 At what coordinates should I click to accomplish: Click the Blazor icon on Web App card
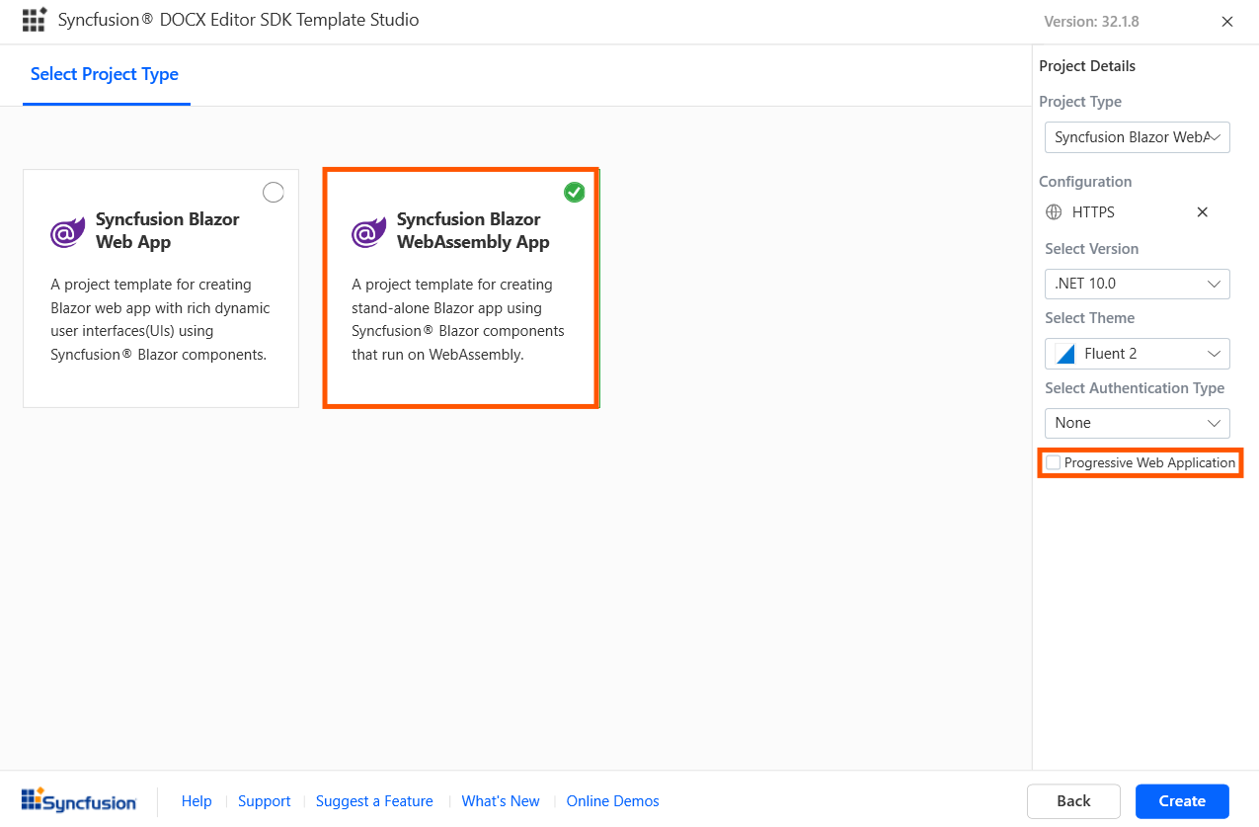68,232
